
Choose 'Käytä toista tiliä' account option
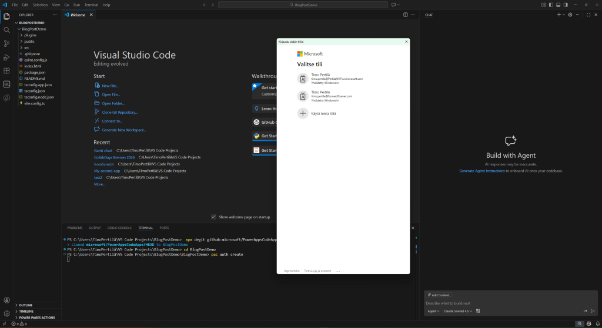[x=323, y=113]
